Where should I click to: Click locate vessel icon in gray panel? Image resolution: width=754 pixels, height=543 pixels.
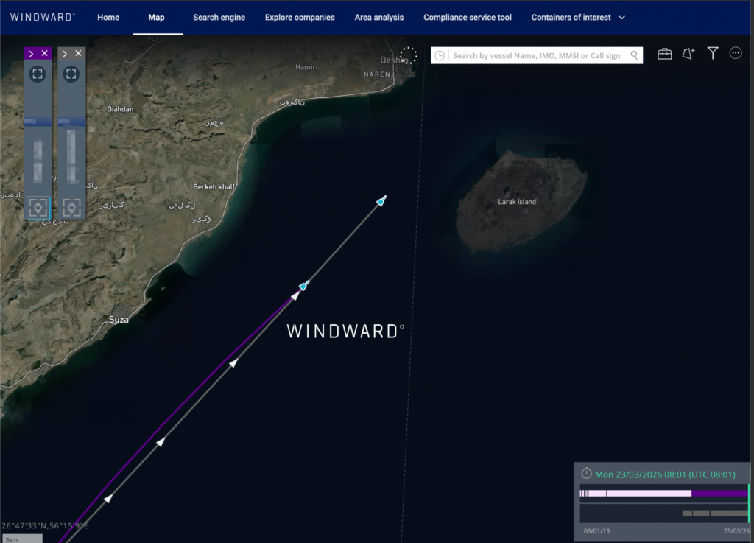71,208
